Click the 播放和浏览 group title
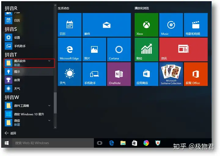The width and height of the screenshot is (220, 156). pyautogui.click(x=142, y=8)
